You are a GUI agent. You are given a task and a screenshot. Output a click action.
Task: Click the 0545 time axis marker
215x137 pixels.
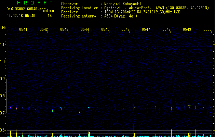[x=105, y=29]
